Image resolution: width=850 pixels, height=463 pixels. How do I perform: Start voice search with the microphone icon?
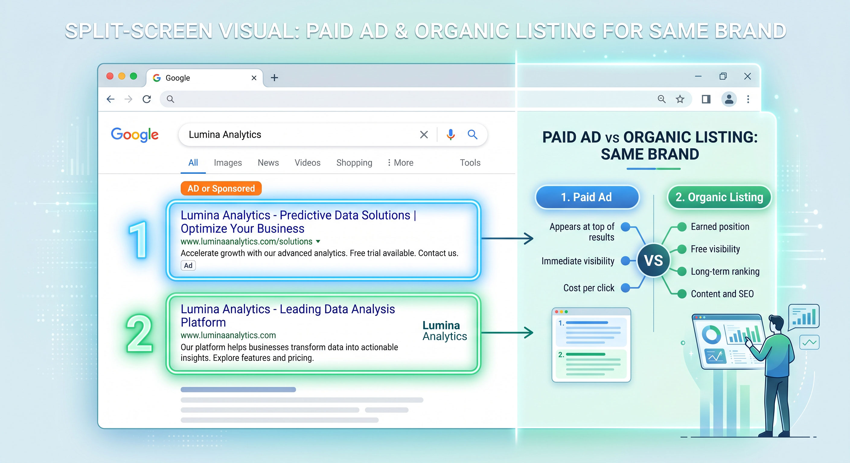[450, 134]
